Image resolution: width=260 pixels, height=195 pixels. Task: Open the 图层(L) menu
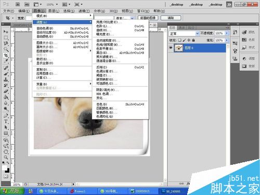pyautogui.click(x=54, y=11)
